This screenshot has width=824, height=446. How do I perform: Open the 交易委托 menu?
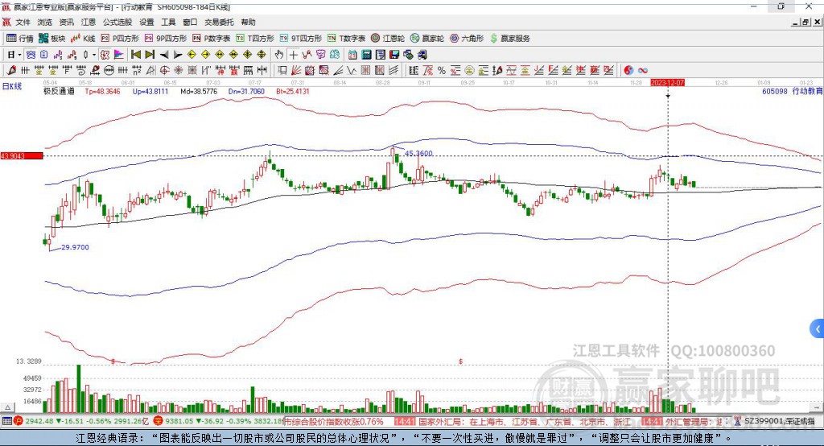tap(219, 22)
